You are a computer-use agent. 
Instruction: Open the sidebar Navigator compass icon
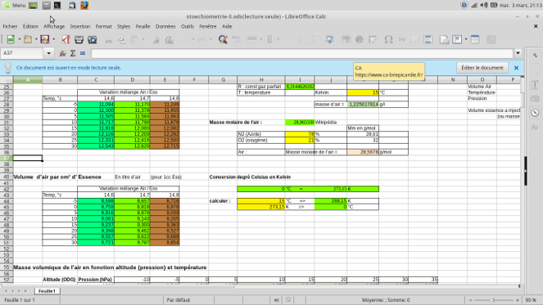pos(535,113)
